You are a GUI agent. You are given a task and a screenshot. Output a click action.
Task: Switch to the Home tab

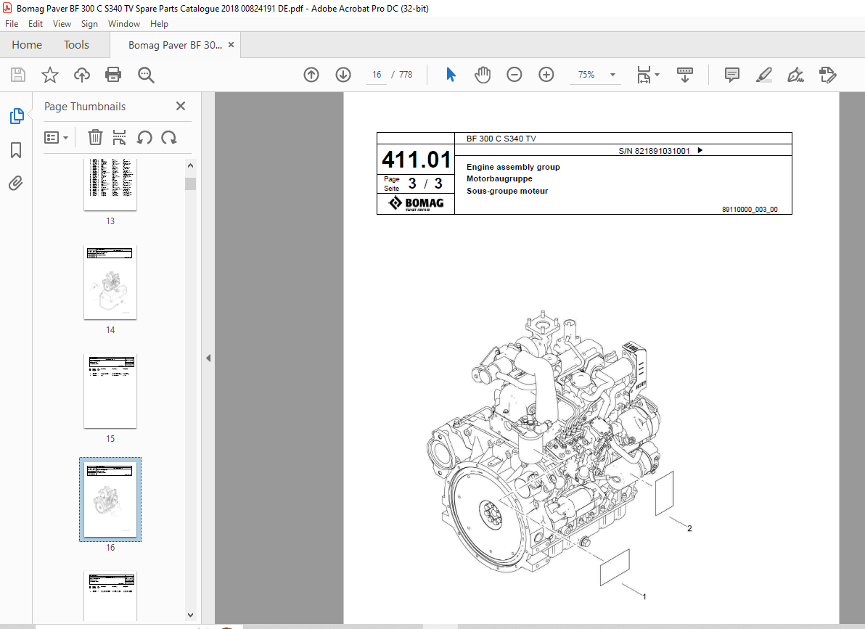click(x=26, y=45)
